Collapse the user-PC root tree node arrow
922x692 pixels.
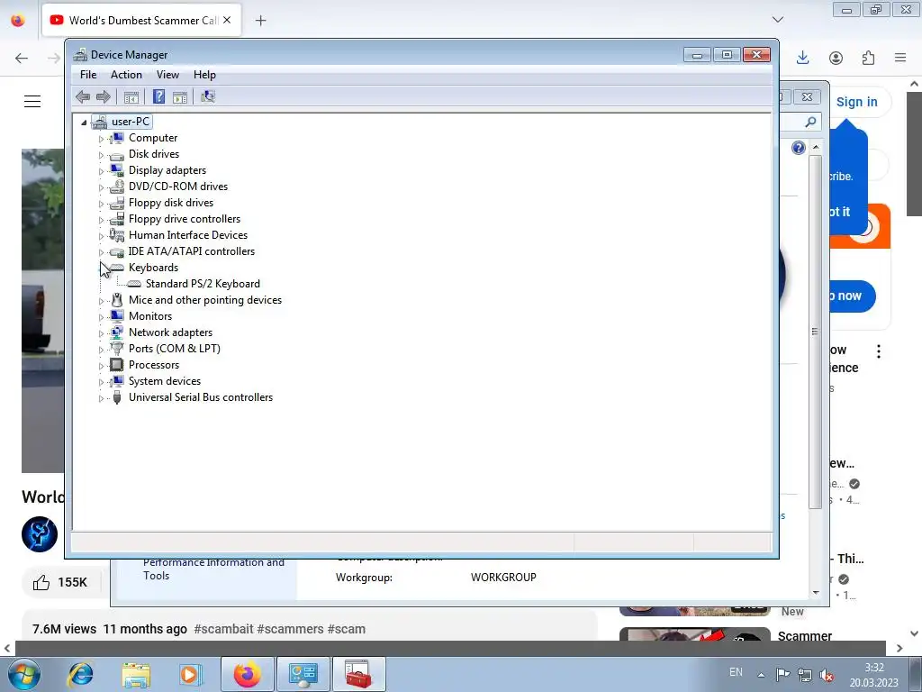pos(84,123)
